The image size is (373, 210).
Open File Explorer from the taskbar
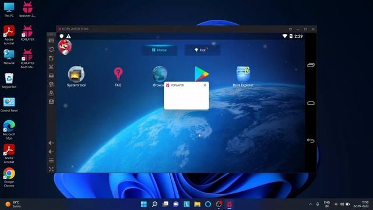[x=197, y=204]
